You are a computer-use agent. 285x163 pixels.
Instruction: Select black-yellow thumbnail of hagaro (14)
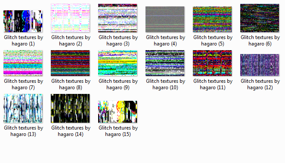coord(70,108)
